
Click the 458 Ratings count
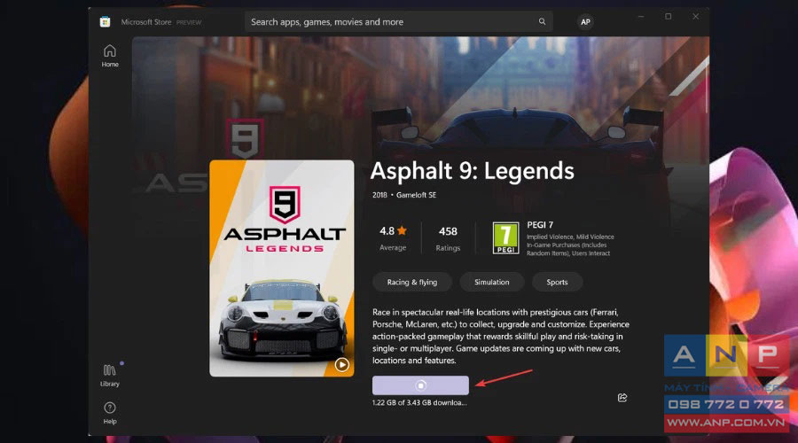coord(448,238)
